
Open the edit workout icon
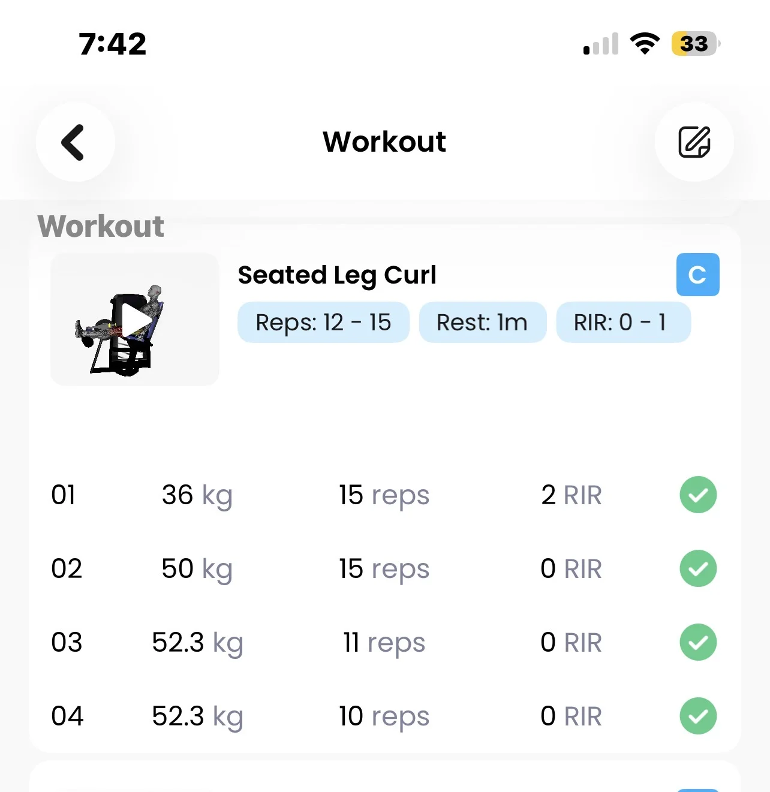pos(694,142)
